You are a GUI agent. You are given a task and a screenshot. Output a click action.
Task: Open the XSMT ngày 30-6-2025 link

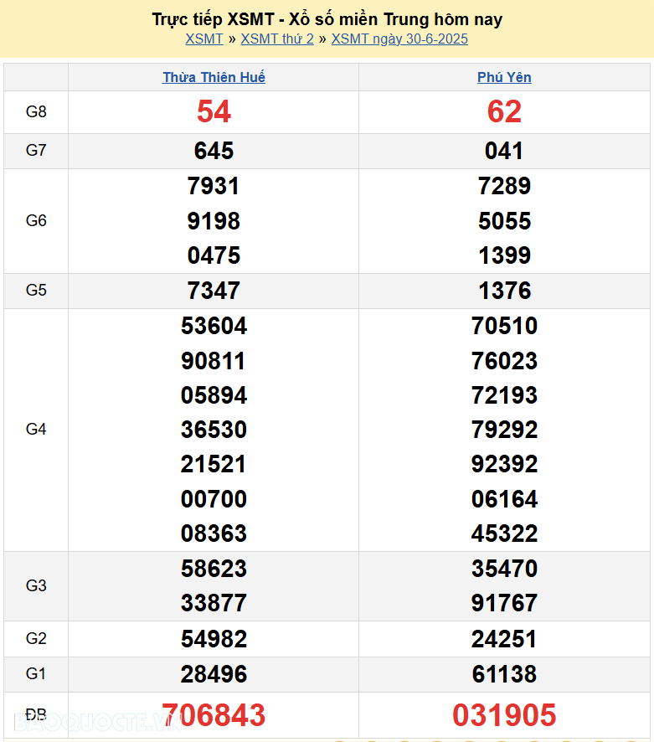[399, 39]
